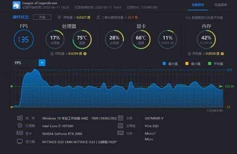Click the 0.0028 度 memory power value
Screen dimensions: 237x154
coord(213,54)
